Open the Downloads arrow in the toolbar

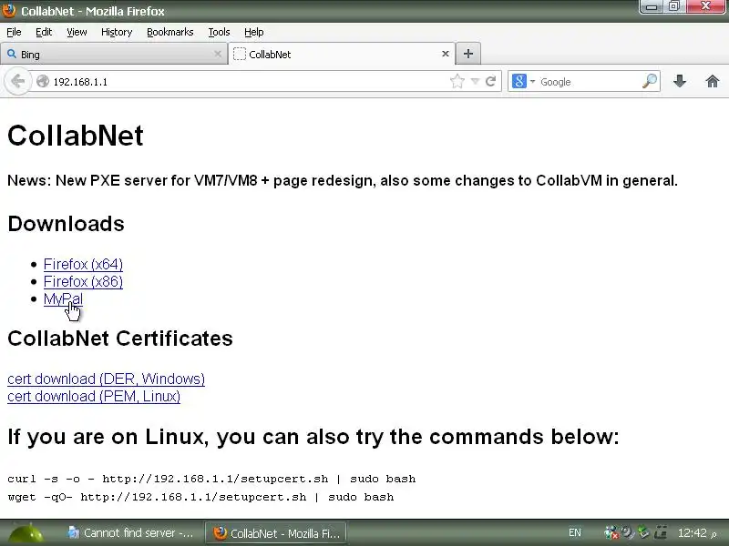point(680,81)
